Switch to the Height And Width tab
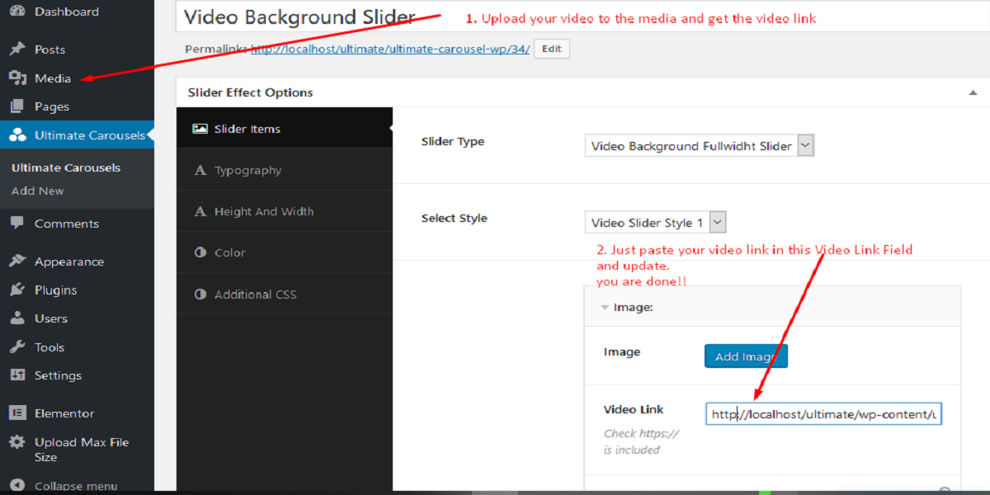Viewport: 990px width, 495px height. pyautogui.click(x=285, y=212)
